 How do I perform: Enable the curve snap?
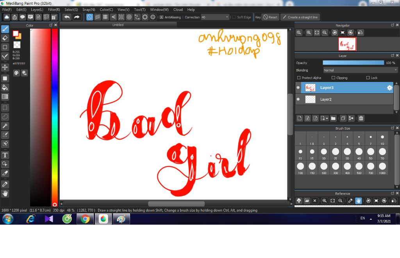[x=137, y=17]
